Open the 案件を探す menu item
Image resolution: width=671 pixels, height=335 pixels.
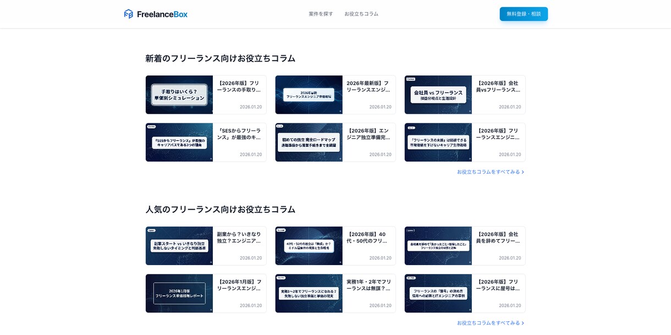click(x=321, y=14)
